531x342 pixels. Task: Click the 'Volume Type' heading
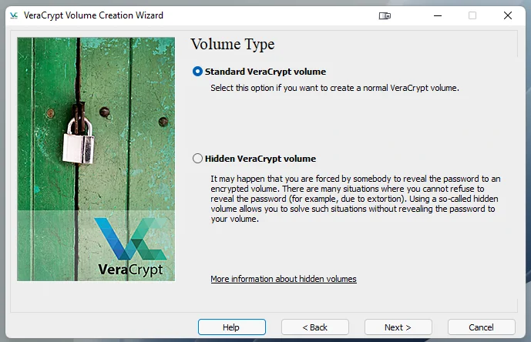click(232, 45)
